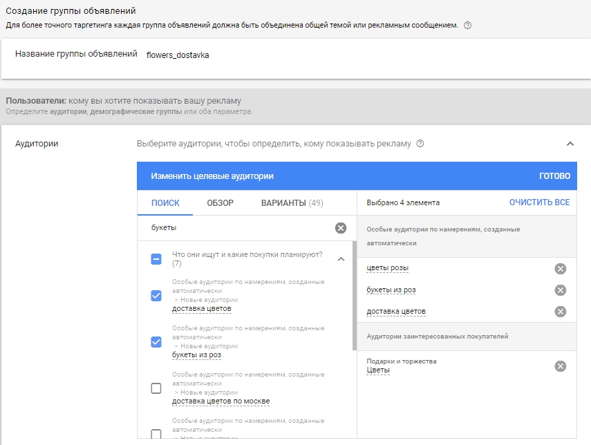591x445 pixels.
Task: Clear the 'букеты' search field
Action: 340,228
